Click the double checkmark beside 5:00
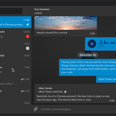The height and width of the screenshot is (116, 116). (x=22, y=91)
